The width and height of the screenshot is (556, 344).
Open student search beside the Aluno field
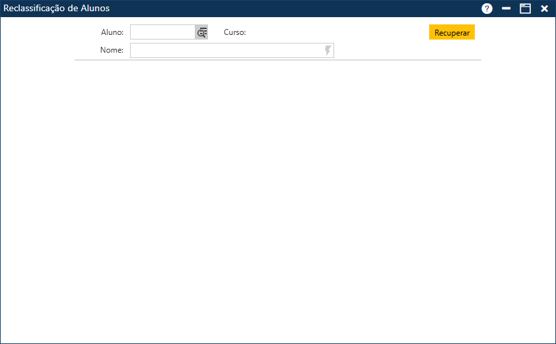[x=201, y=32]
